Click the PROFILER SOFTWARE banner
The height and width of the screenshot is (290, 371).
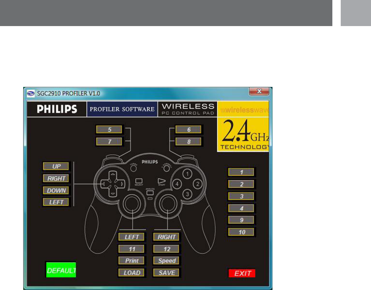tap(122, 109)
